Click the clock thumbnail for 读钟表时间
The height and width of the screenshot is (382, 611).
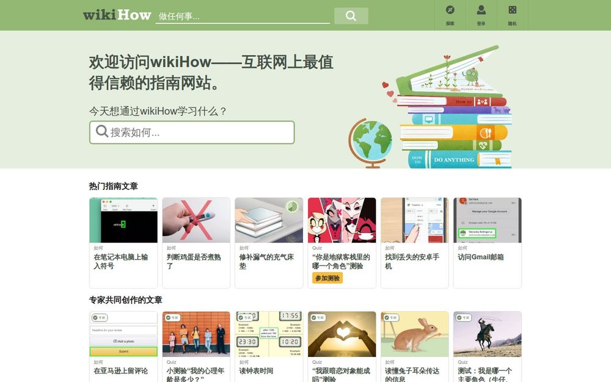click(269, 332)
